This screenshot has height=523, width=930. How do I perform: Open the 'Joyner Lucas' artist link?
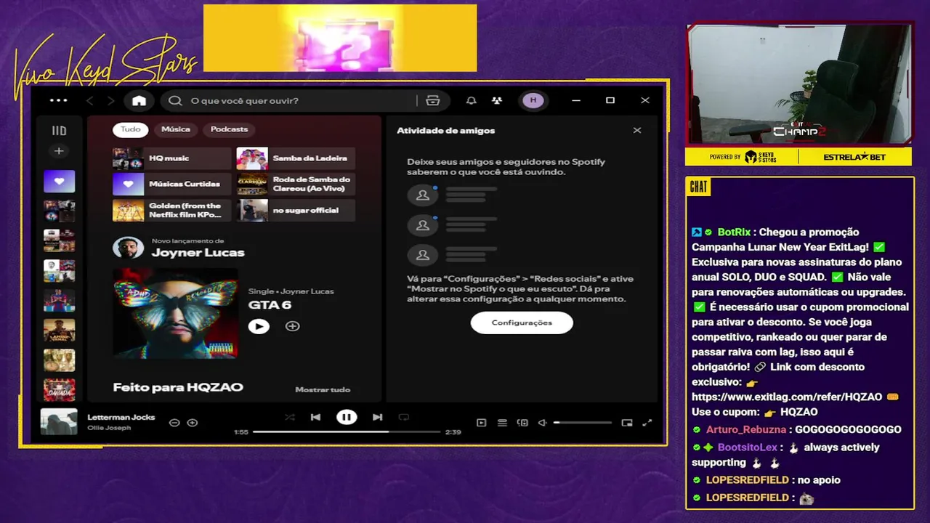(x=198, y=253)
